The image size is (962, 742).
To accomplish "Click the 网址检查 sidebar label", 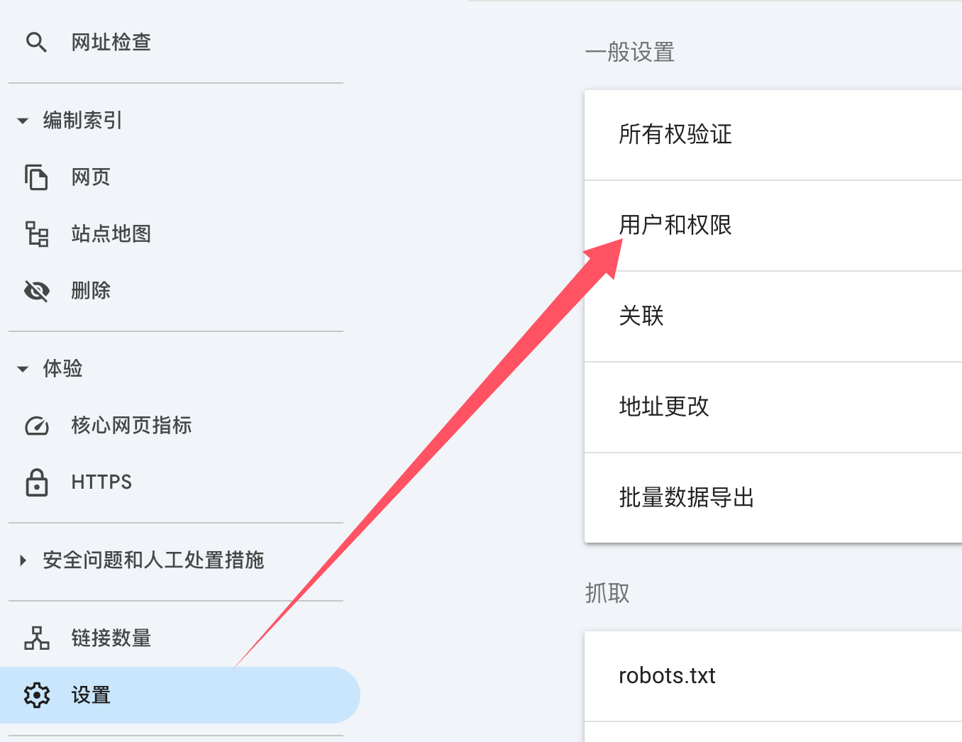I will (x=111, y=43).
